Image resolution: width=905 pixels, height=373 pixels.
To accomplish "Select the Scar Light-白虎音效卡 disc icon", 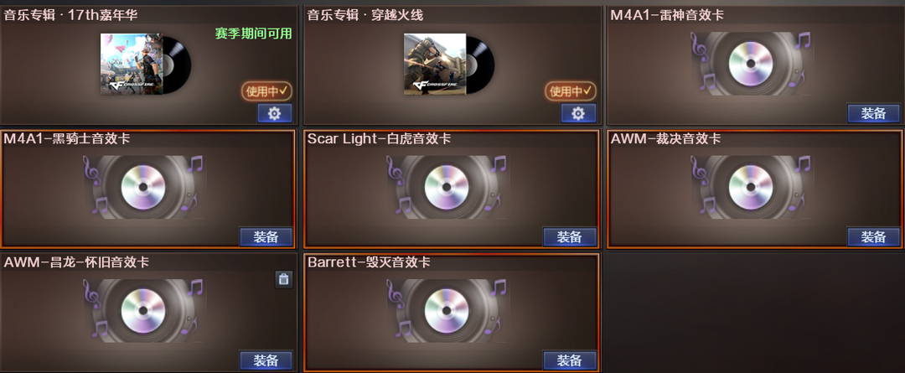I will (447, 187).
